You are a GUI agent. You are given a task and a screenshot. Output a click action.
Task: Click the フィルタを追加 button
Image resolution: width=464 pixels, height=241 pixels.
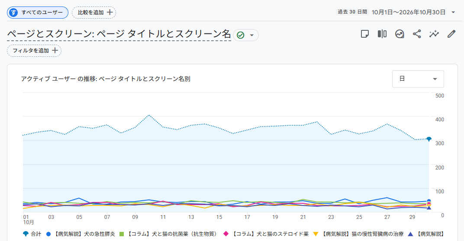click(34, 51)
